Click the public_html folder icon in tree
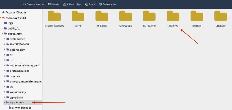Image resolution: width=232 pixels, height=110 pixels. (6, 34)
